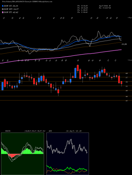
Task: Click the magenta DOW PT legend swatch
Action: (3, 12)
